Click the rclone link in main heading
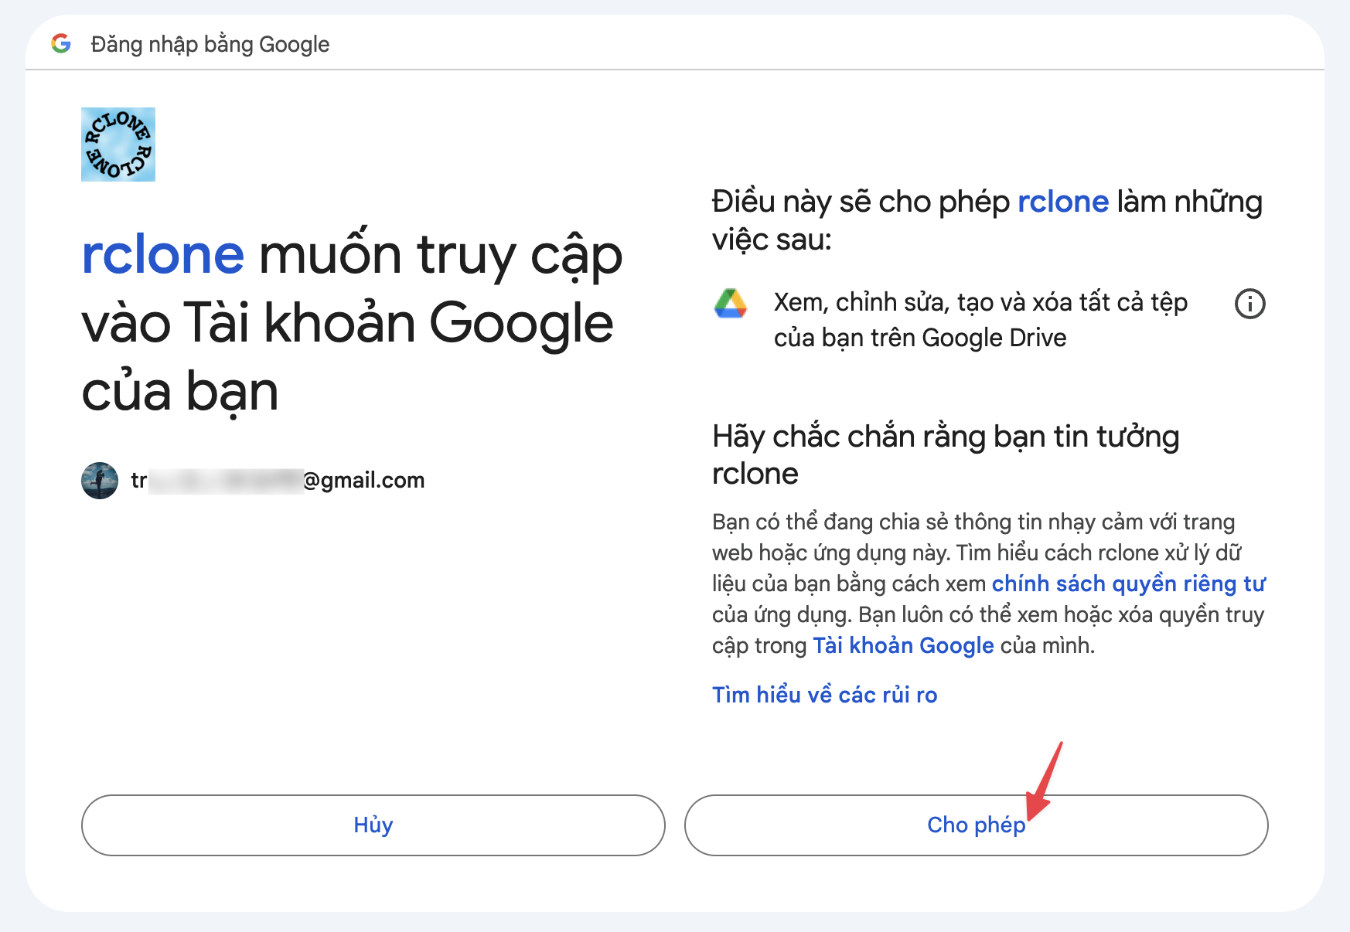 (163, 254)
